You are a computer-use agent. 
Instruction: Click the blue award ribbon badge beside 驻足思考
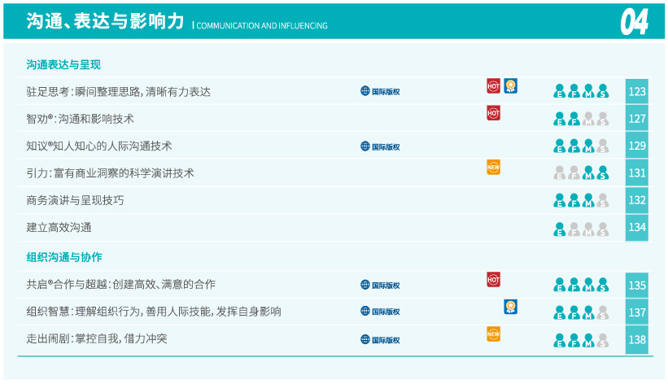coord(510,85)
